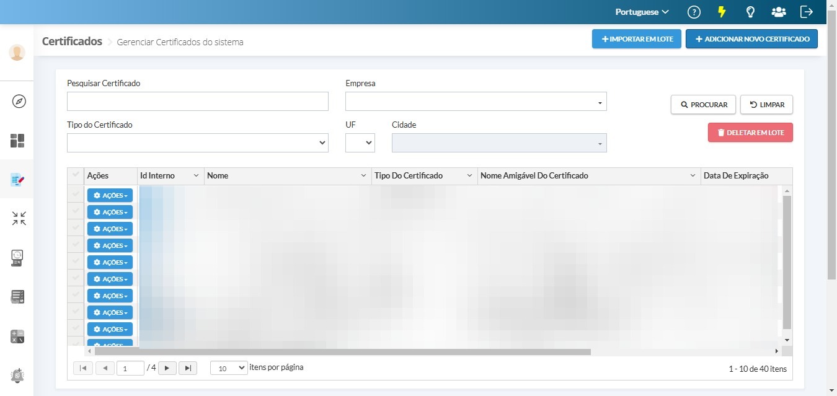Open the calculator icon in sidebar

pos(17,337)
